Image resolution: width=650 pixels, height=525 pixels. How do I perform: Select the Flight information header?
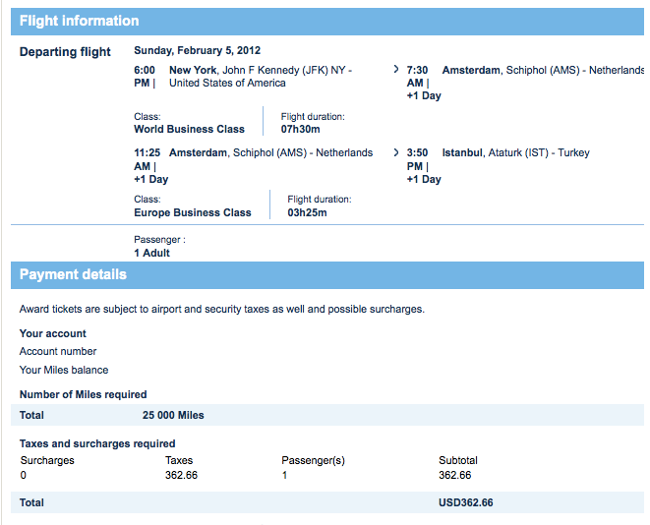click(x=327, y=21)
